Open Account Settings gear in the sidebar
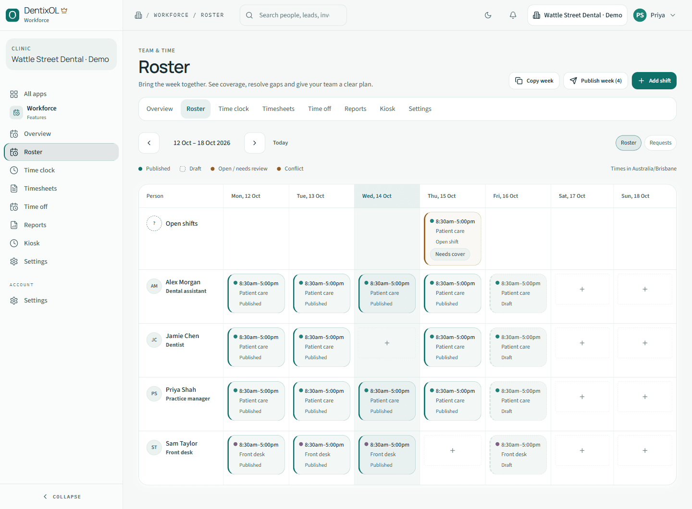This screenshot has width=692, height=509. (62, 301)
